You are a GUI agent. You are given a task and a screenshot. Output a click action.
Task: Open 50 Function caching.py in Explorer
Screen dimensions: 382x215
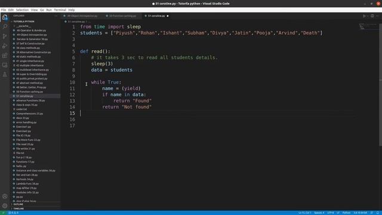[x=29, y=91]
